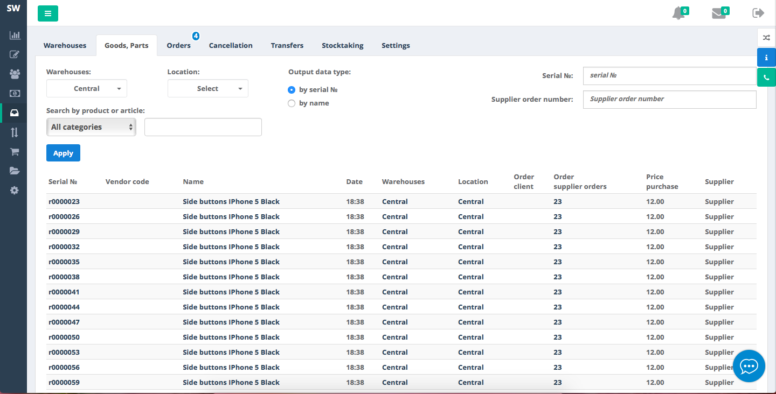This screenshot has width=776, height=394.
Task: Open the messages envelope icon
Action: [719, 13]
